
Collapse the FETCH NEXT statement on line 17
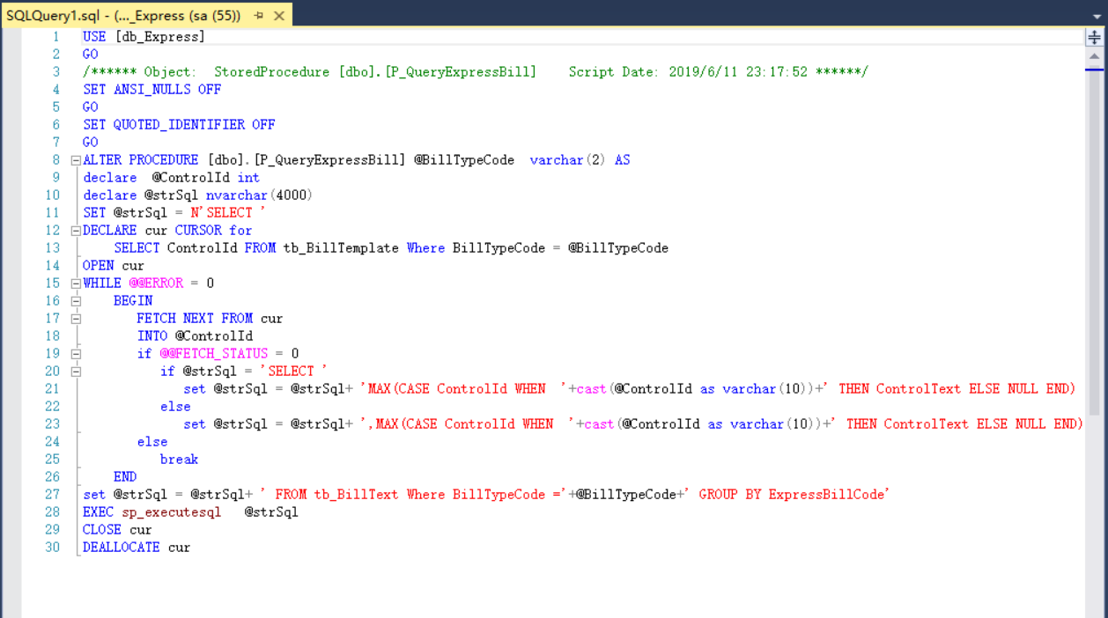point(76,319)
